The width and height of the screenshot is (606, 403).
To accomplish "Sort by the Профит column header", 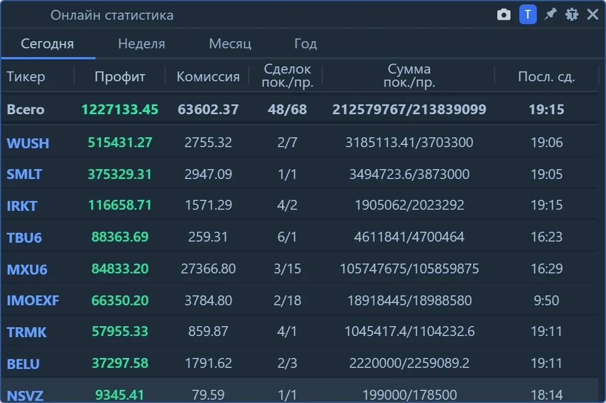I will pyautogui.click(x=120, y=76).
